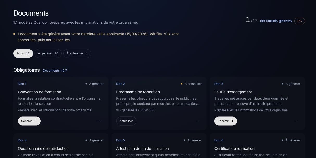Click the Doc 6 label

point(219,140)
